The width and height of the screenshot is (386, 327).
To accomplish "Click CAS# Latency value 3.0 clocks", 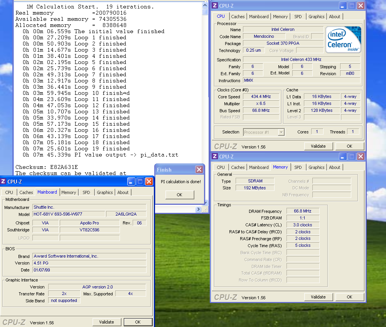I will click(x=303, y=225).
